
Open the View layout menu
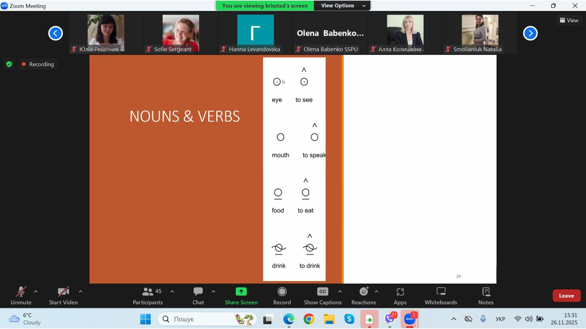click(x=569, y=20)
